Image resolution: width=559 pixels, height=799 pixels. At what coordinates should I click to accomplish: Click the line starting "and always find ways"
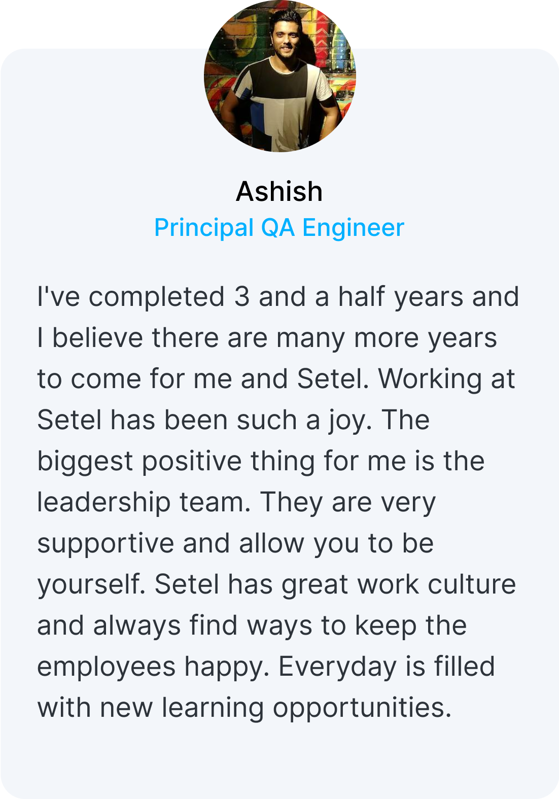pos(252,626)
